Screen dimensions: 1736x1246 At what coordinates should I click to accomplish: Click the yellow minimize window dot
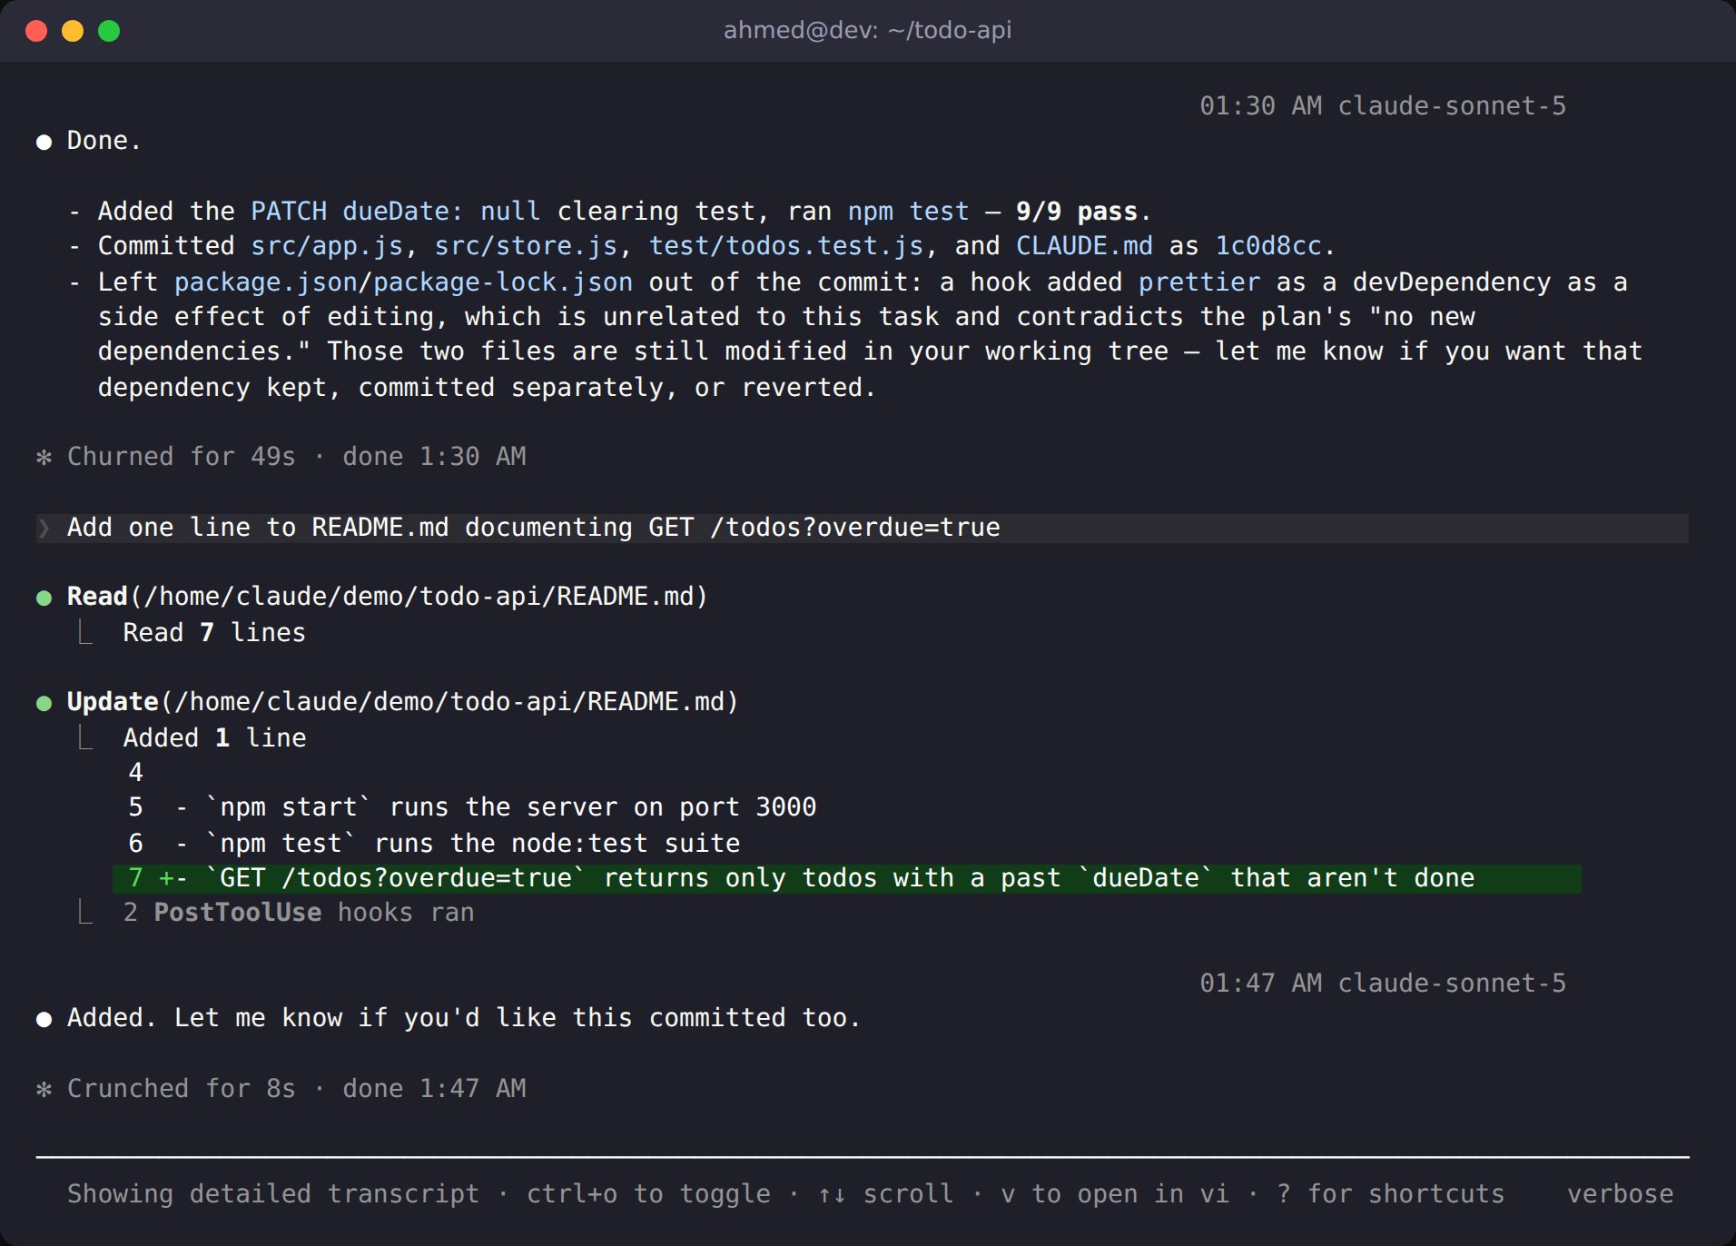click(x=73, y=31)
